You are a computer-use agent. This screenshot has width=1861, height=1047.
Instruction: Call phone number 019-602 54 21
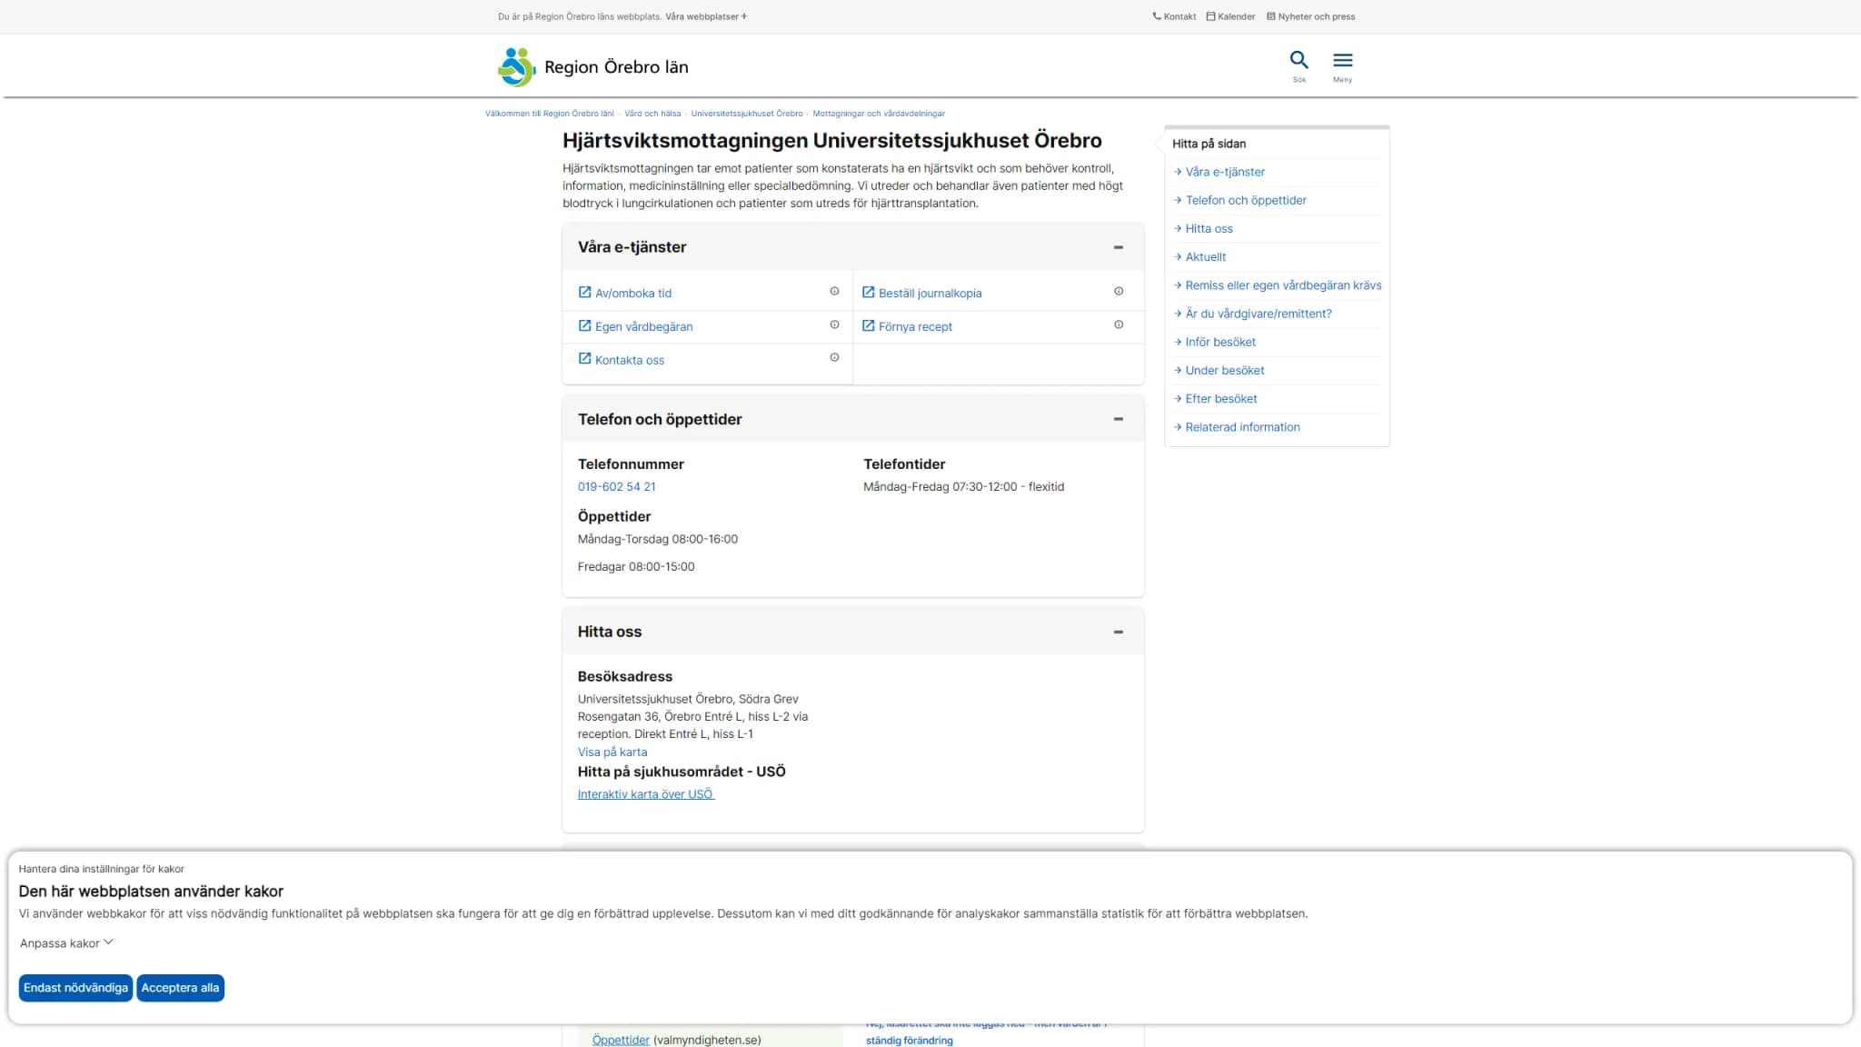(x=616, y=487)
